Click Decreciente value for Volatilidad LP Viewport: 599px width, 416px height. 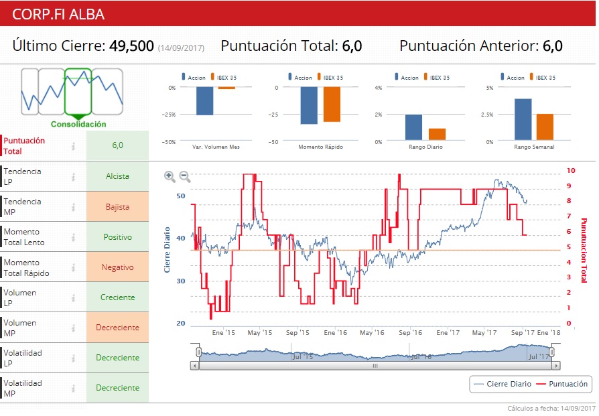coord(118,358)
